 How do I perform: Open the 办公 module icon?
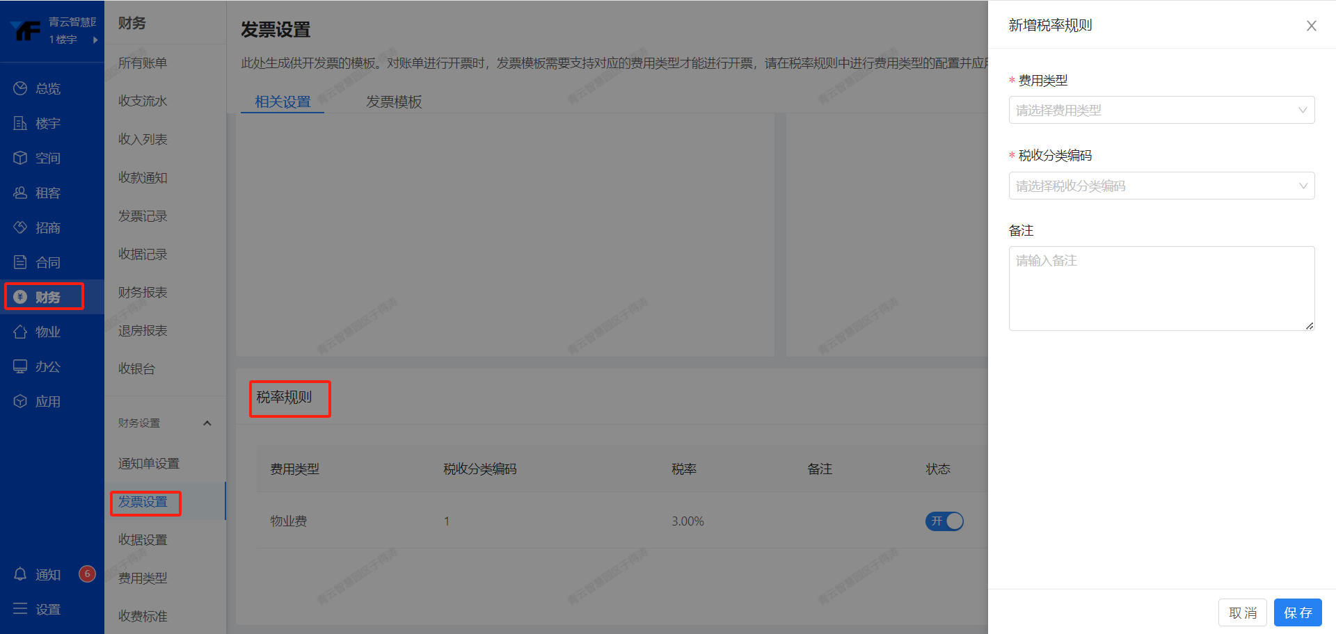[21, 366]
